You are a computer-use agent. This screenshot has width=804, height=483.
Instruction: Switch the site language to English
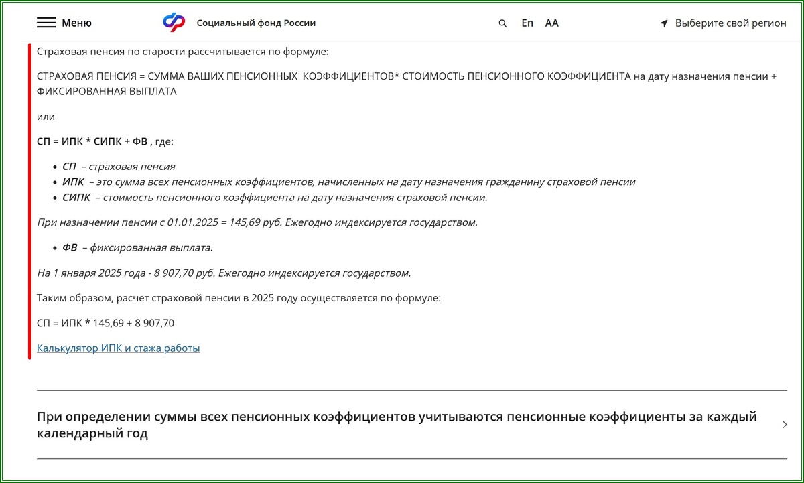[527, 23]
